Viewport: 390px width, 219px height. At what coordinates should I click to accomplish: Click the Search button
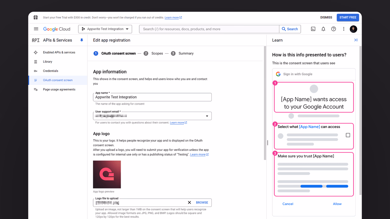click(290, 29)
